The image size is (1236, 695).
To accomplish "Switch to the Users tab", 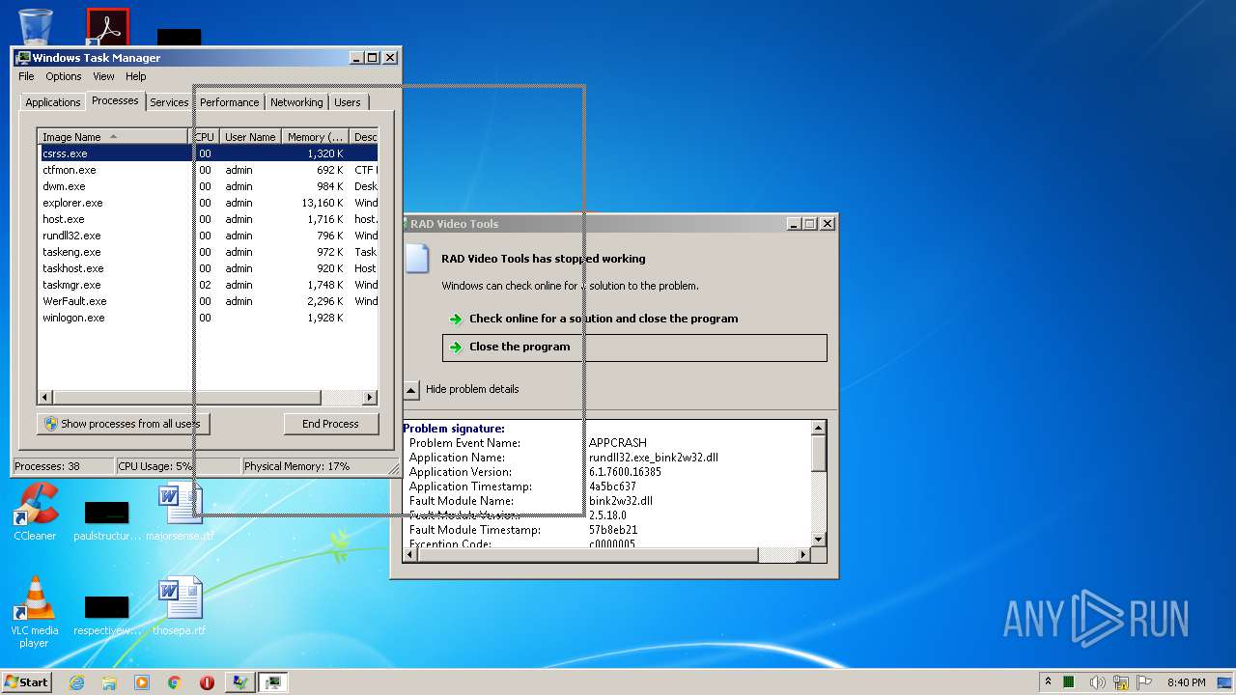I will point(348,102).
